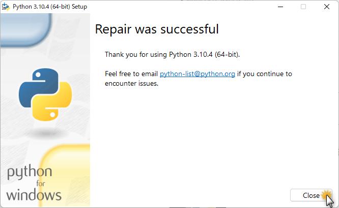Minimize the Python Setup window
The height and width of the screenshot is (208, 339).
point(280,7)
